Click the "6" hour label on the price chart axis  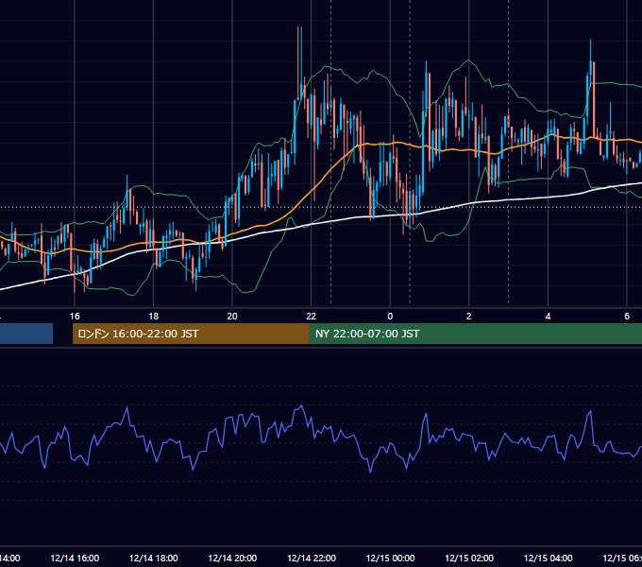[x=627, y=317]
